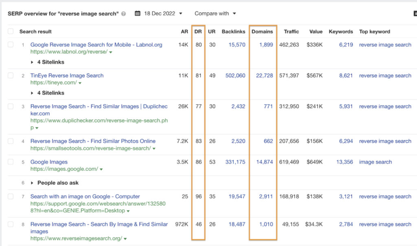Click the 15,570 backlinks count
The height and width of the screenshot is (246, 417).
coord(237,45)
